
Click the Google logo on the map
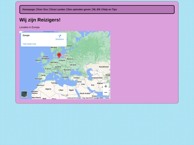click(65, 95)
